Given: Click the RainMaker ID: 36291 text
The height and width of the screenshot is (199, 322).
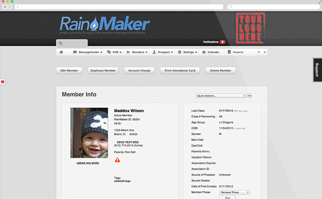Looking at the screenshot, I should click(x=127, y=120).
